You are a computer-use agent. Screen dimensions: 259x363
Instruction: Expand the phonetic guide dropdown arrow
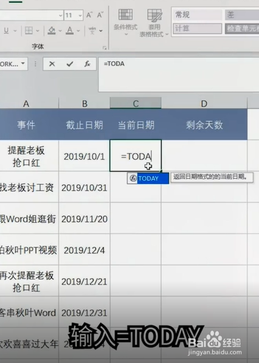tap(101, 30)
